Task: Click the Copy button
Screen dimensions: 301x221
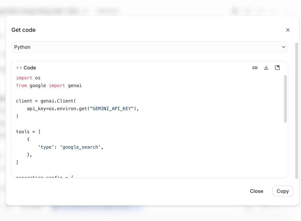Action: [282, 191]
